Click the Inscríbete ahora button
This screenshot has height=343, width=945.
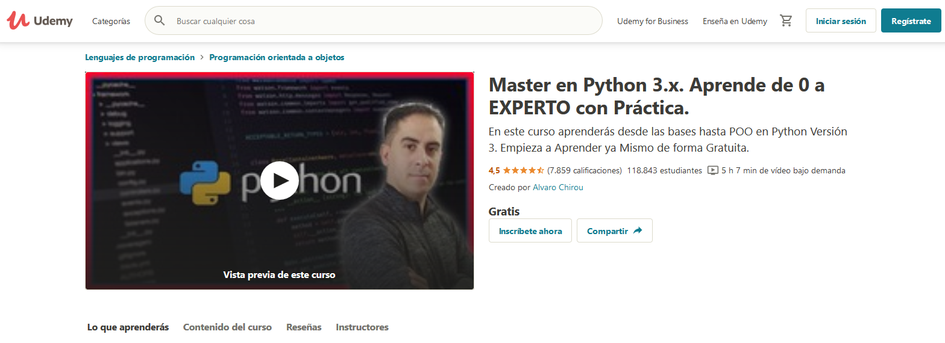(530, 231)
